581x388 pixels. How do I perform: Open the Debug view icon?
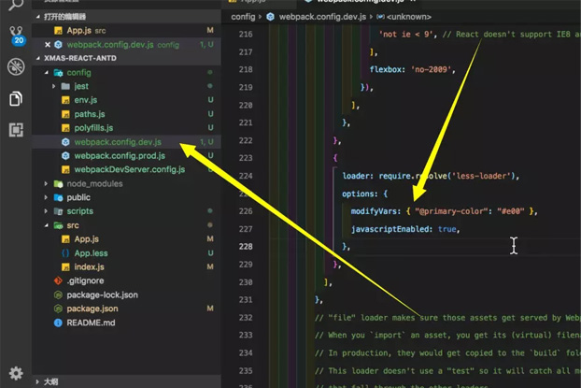point(15,67)
